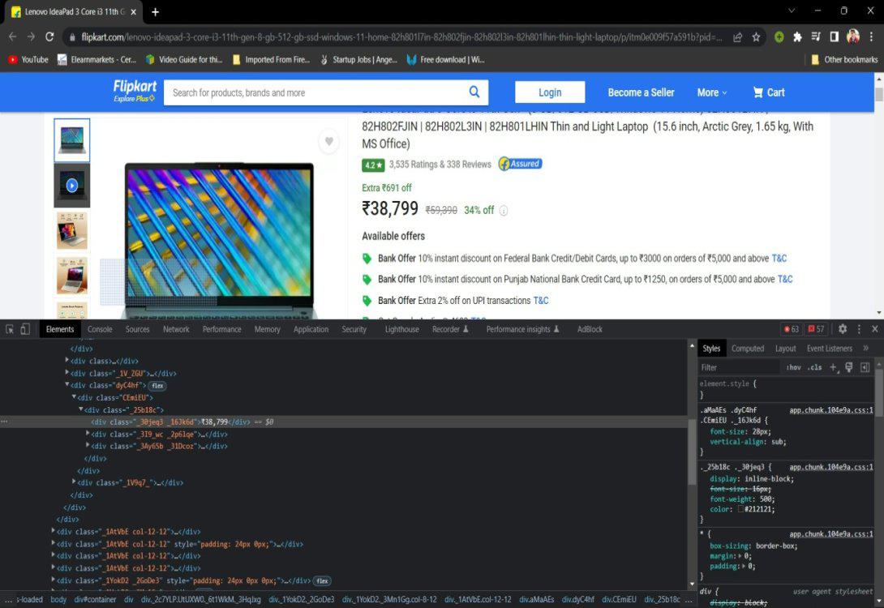
Task: Click the Login button
Action: 550,92
